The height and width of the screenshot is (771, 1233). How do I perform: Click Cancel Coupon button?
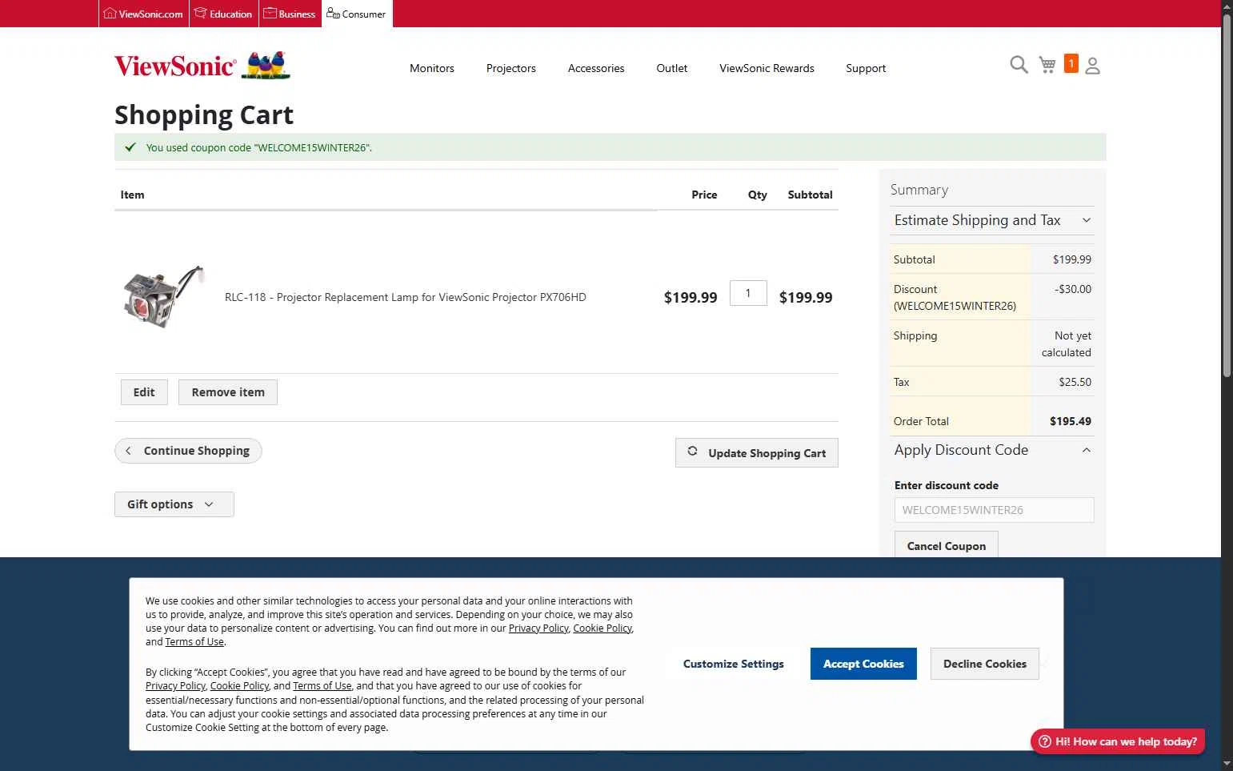point(947,545)
